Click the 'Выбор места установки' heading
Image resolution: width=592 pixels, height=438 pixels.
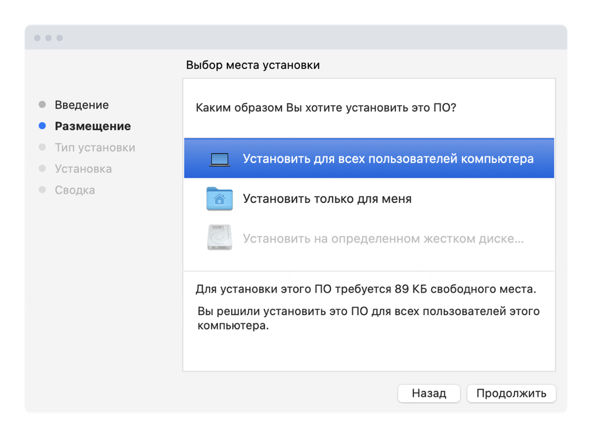pos(253,65)
